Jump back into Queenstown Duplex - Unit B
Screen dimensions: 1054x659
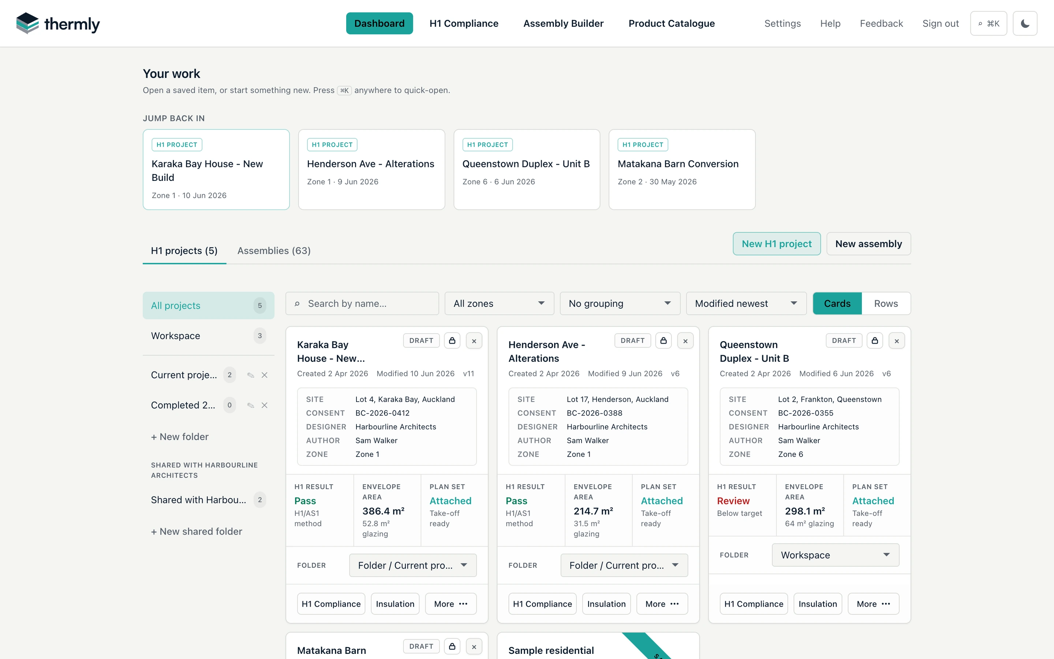(x=527, y=170)
